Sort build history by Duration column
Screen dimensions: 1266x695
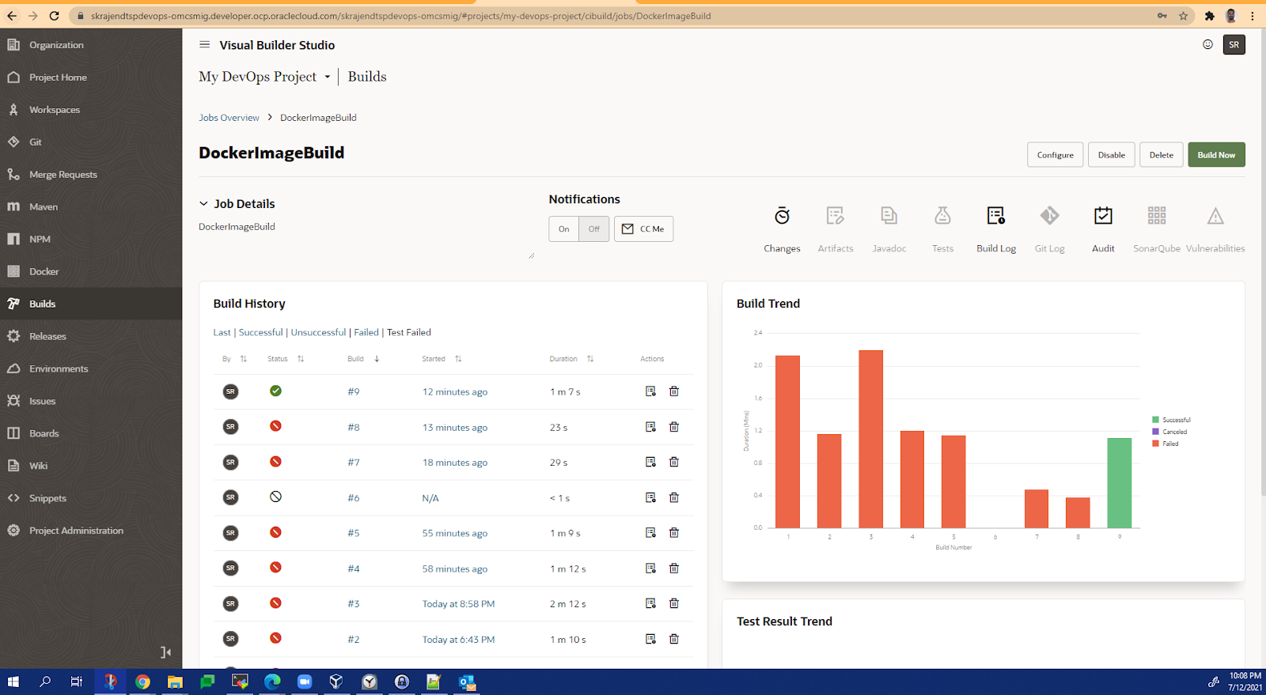pyautogui.click(x=590, y=359)
